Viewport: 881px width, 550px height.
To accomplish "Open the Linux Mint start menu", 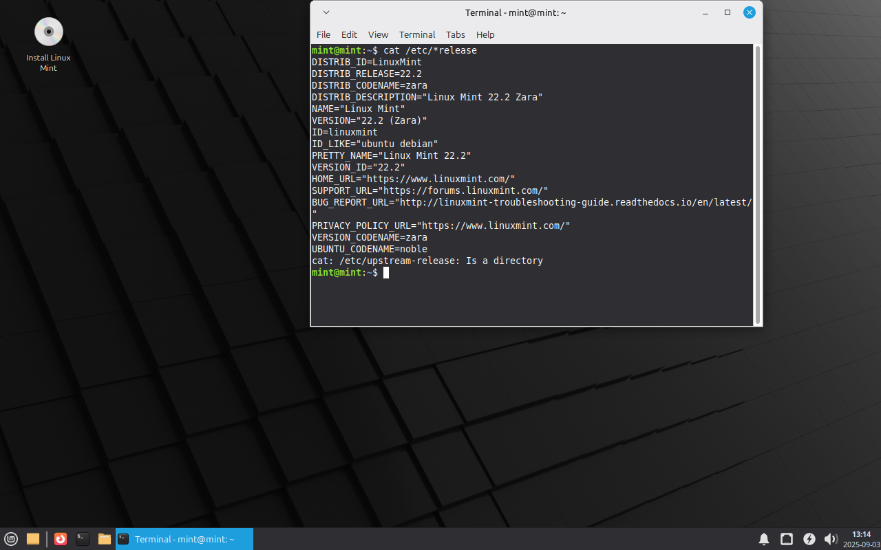I will pos(11,539).
